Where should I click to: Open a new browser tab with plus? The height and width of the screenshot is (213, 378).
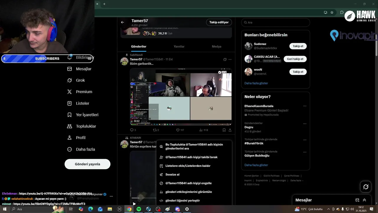pyautogui.click(x=104, y=4)
